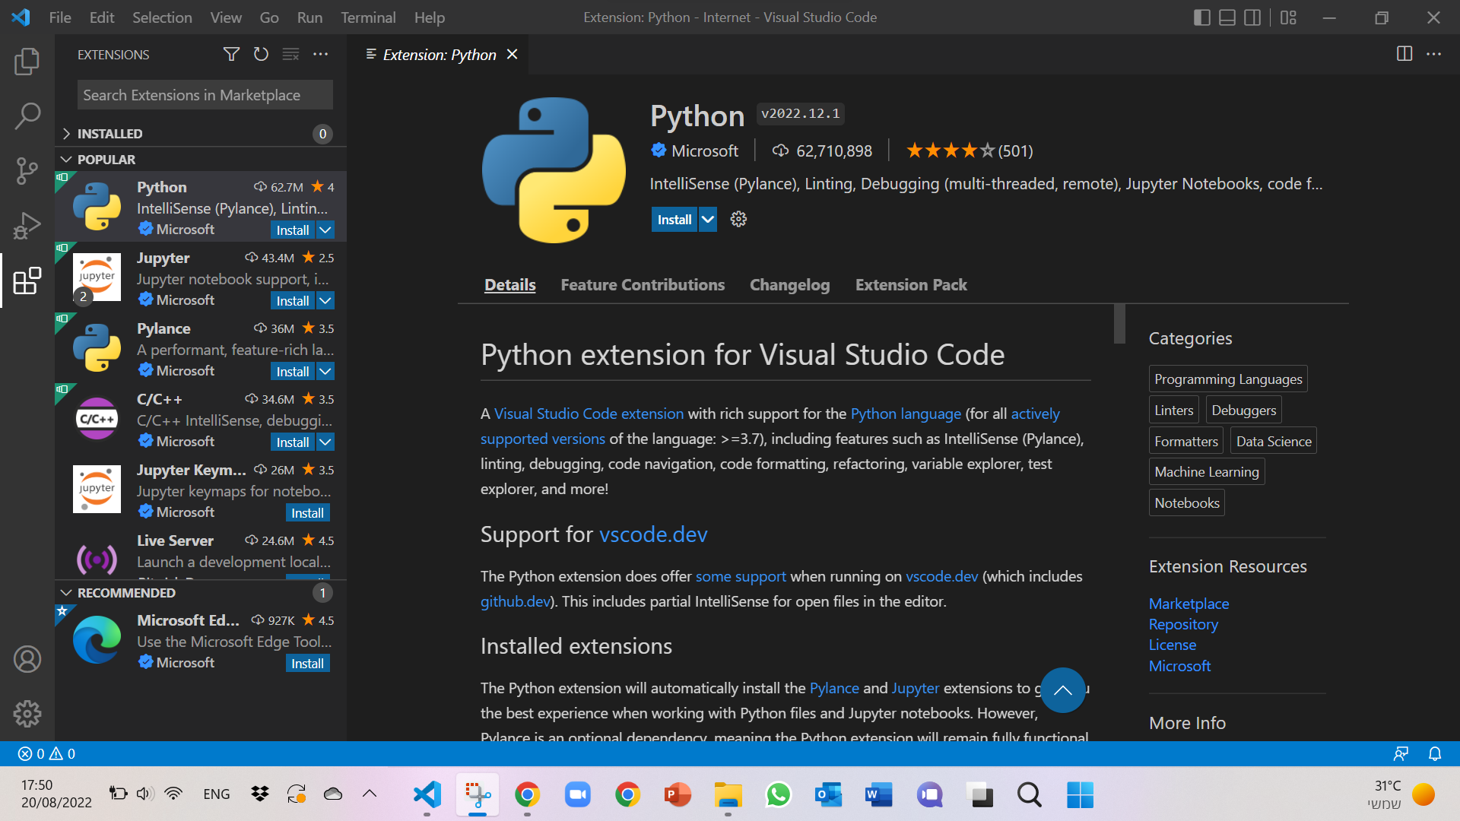Select Programming Languages category tag
This screenshot has height=821, width=1460.
pyautogui.click(x=1228, y=379)
